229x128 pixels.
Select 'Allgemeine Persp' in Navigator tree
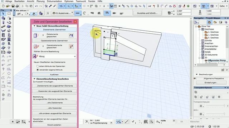[x=217, y=60]
